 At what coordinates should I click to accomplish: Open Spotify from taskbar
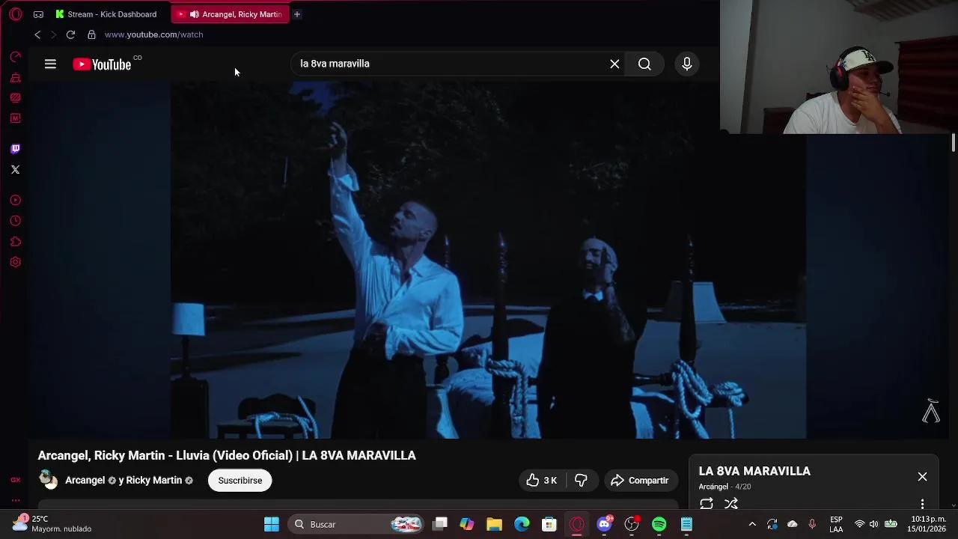click(x=659, y=524)
